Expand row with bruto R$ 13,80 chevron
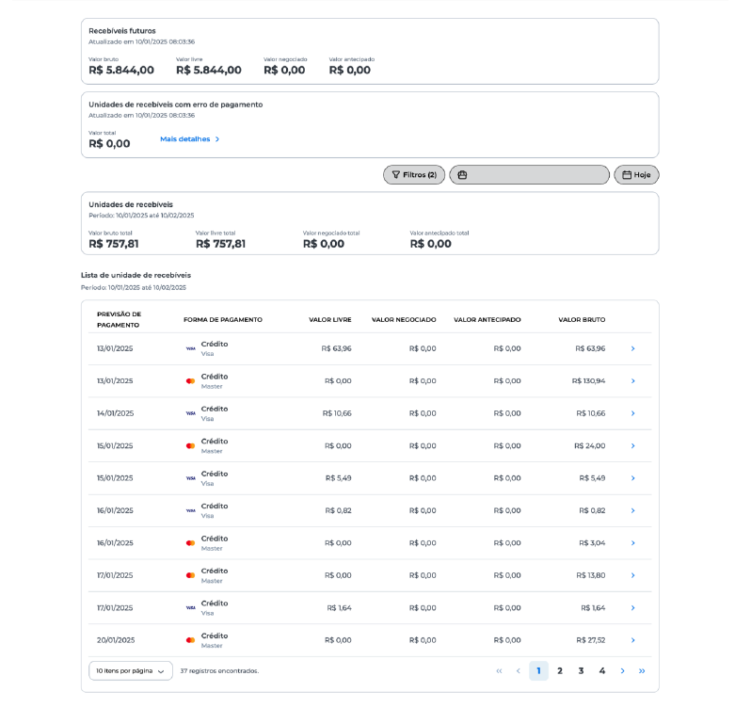The height and width of the screenshot is (708, 735). click(632, 575)
